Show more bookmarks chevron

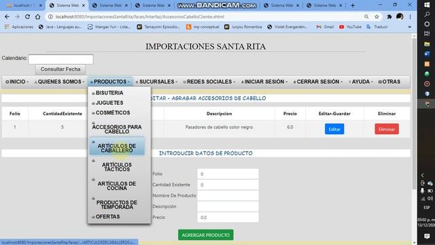pos(409,27)
